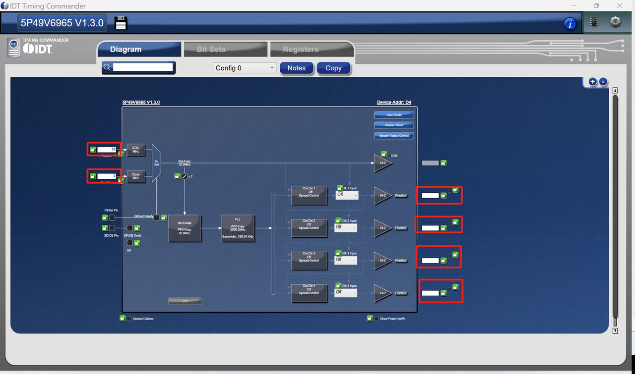Viewport: 635px width, 374px height.
Task: Click the chip icon beside the settings gear
Action: (x=594, y=22)
